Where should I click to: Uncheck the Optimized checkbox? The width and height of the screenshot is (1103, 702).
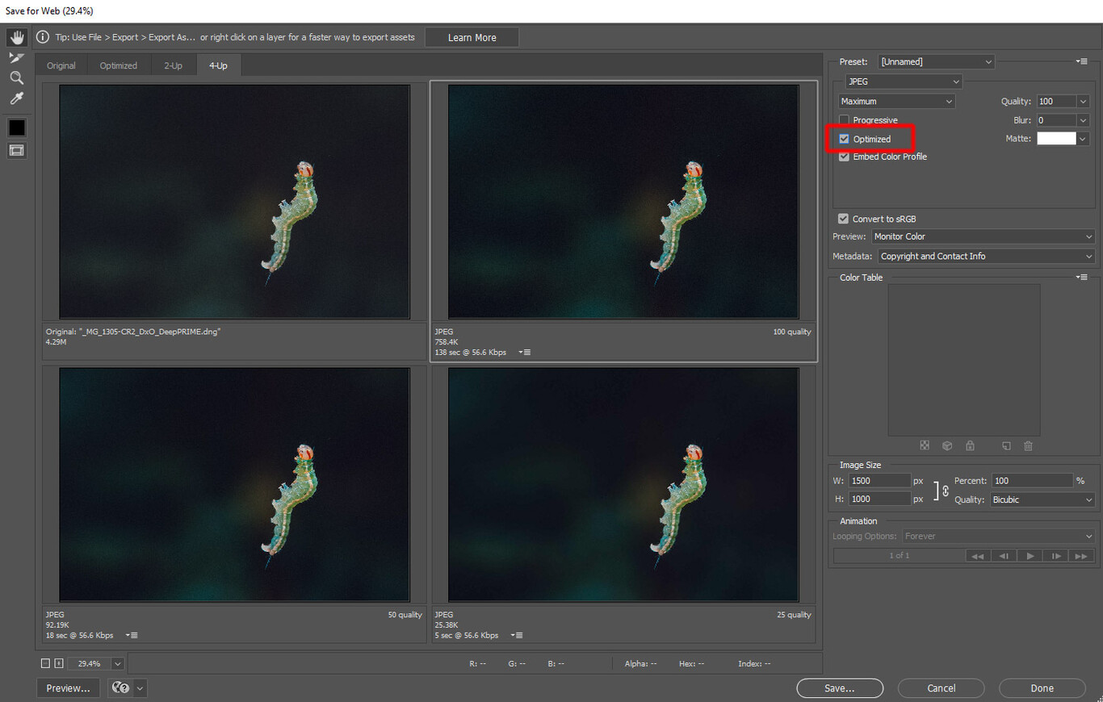click(x=845, y=139)
